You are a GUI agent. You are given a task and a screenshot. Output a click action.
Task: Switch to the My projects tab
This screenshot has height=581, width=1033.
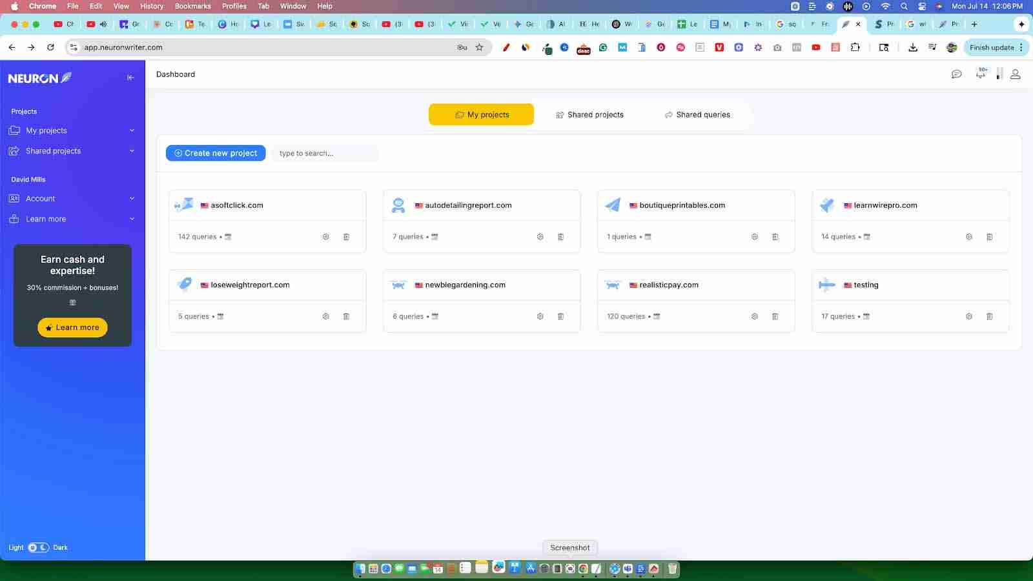[x=481, y=114]
